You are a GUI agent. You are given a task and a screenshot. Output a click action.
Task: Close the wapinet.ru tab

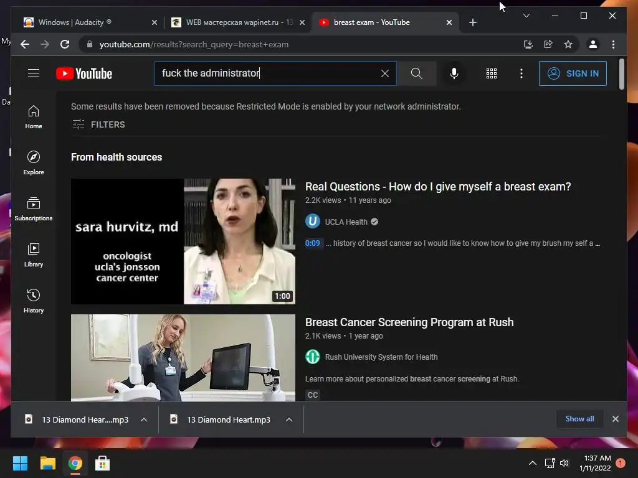302,22
